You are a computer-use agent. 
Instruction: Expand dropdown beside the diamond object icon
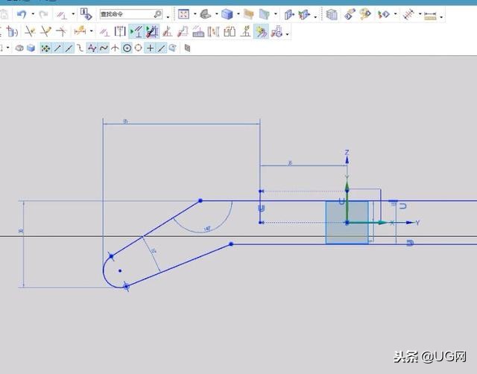[396, 14]
